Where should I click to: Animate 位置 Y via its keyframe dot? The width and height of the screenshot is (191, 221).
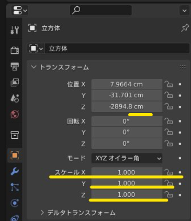coord(180,96)
